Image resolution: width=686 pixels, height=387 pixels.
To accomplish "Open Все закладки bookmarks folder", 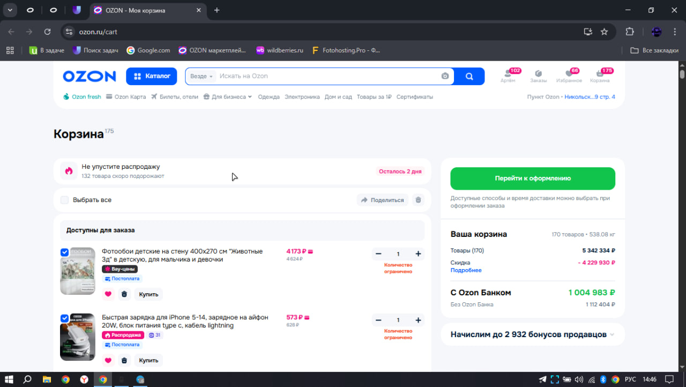I will [654, 50].
